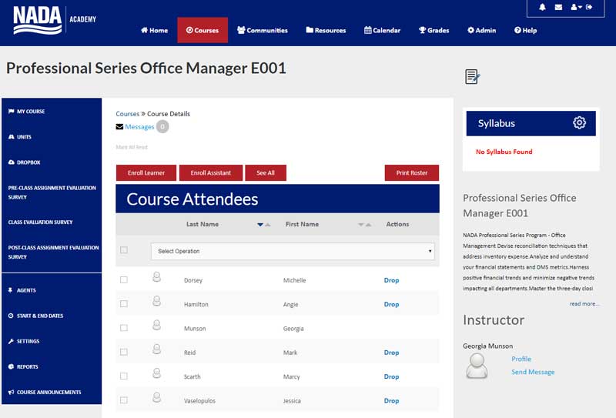Drop Marcy Scarth from course
This screenshot has width=616, height=418.
[x=391, y=376]
